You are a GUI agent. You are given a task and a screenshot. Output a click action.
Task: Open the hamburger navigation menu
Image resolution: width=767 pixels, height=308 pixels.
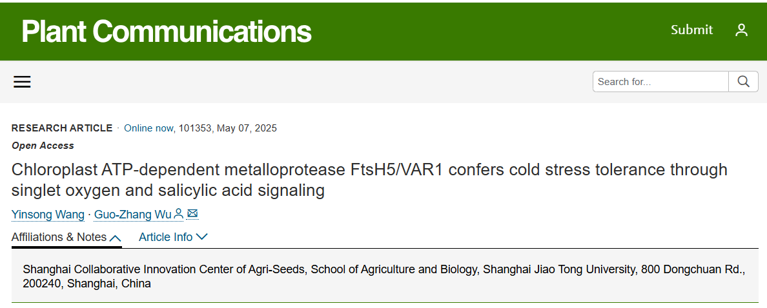click(22, 82)
